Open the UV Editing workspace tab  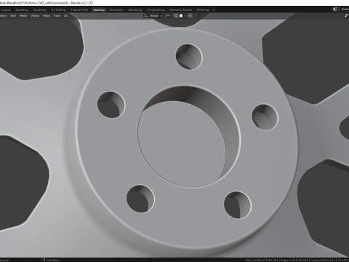(x=58, y=10)
